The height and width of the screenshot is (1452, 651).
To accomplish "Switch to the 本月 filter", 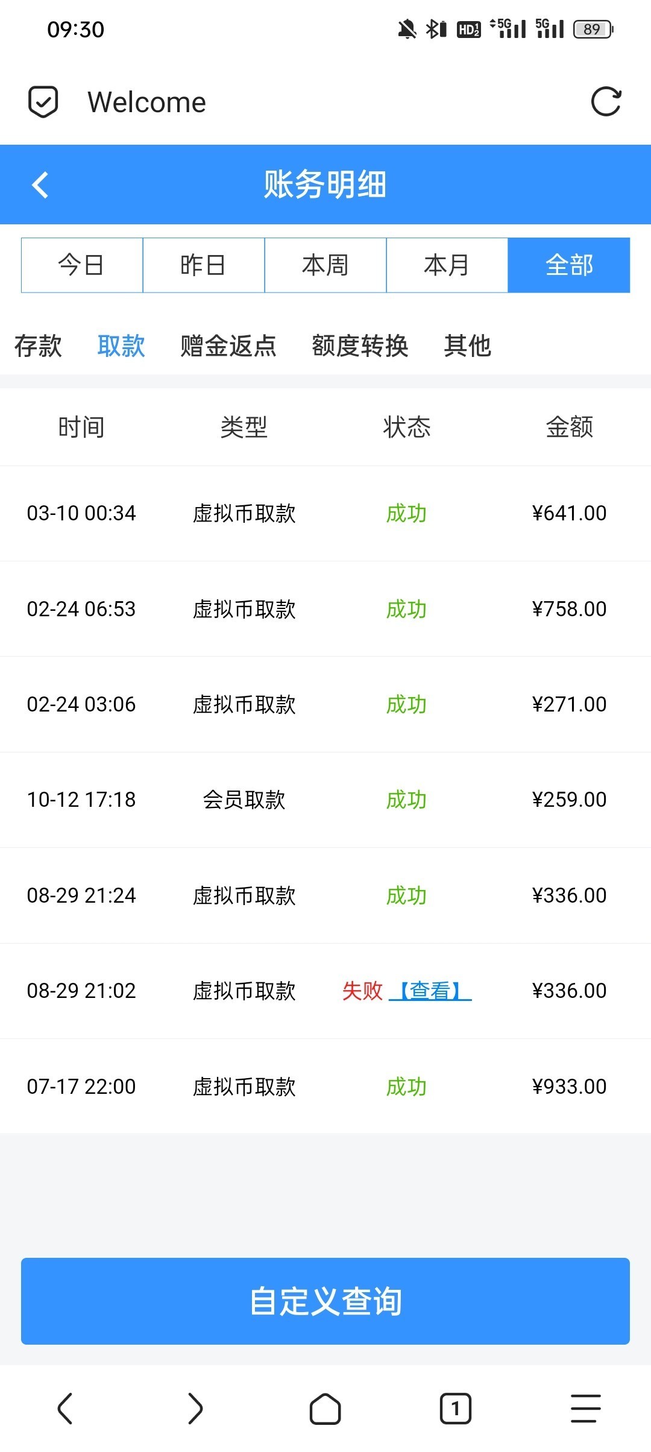I will tap(447, 265).
